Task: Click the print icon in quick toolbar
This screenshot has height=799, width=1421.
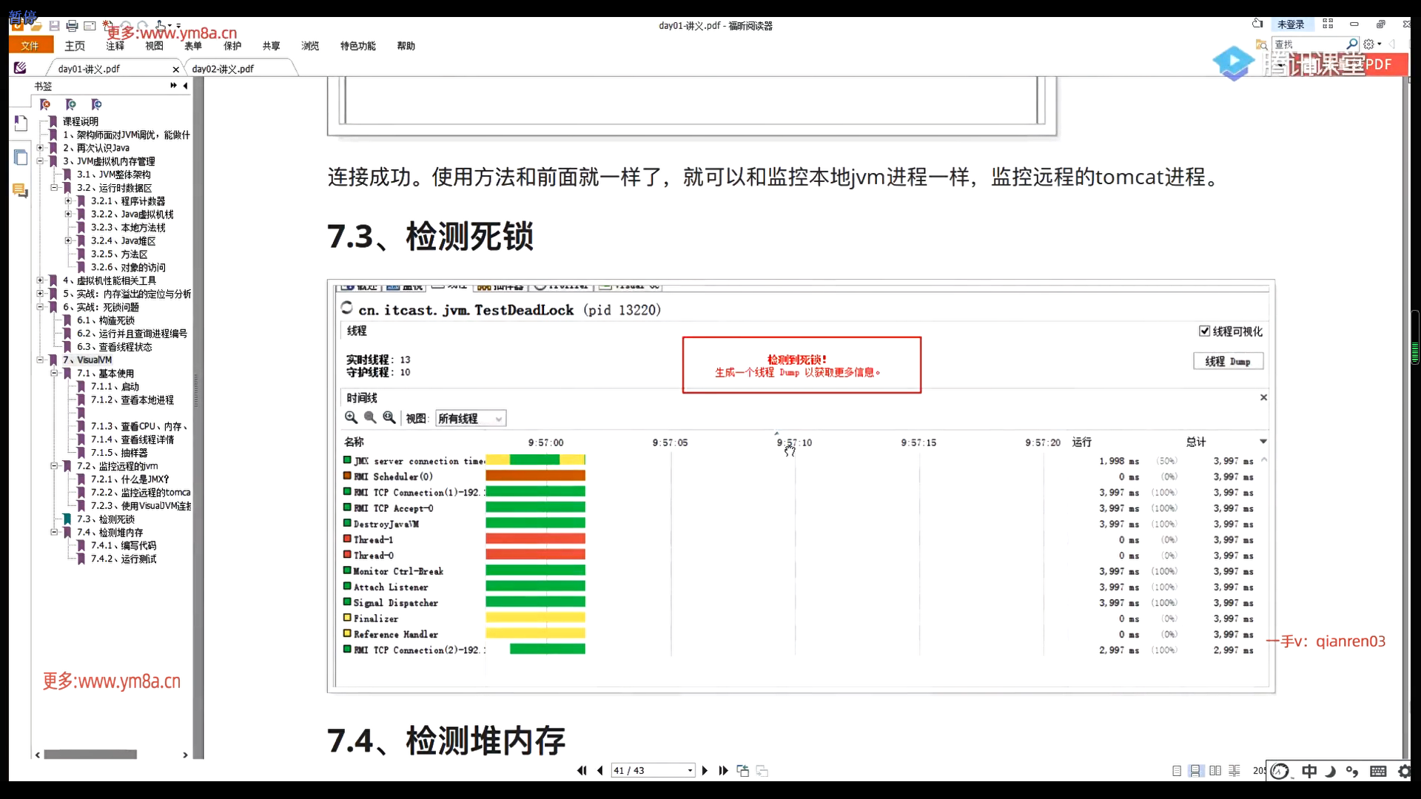Action: 72,26
